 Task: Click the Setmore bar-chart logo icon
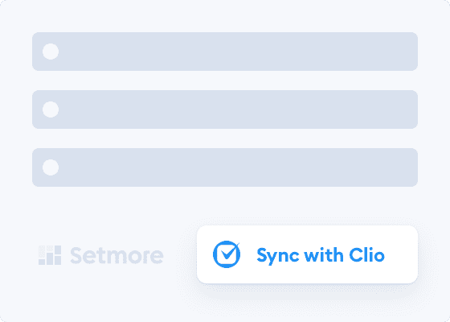click(50, 255)
